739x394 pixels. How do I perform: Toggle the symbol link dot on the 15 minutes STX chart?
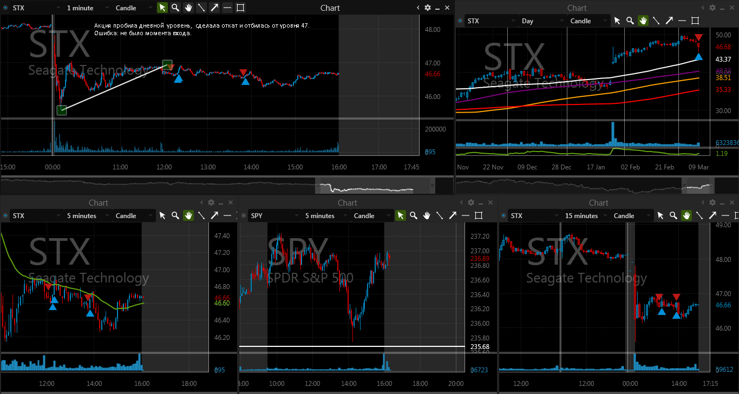coord(503,215)
